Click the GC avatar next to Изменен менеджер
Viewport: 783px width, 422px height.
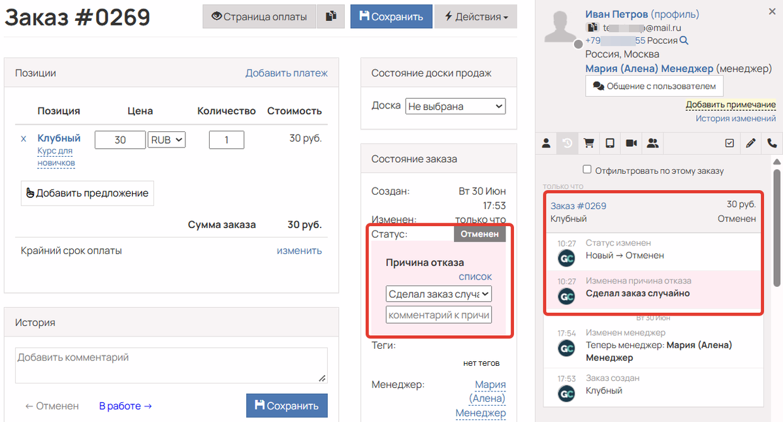click(x=566, y=348)
